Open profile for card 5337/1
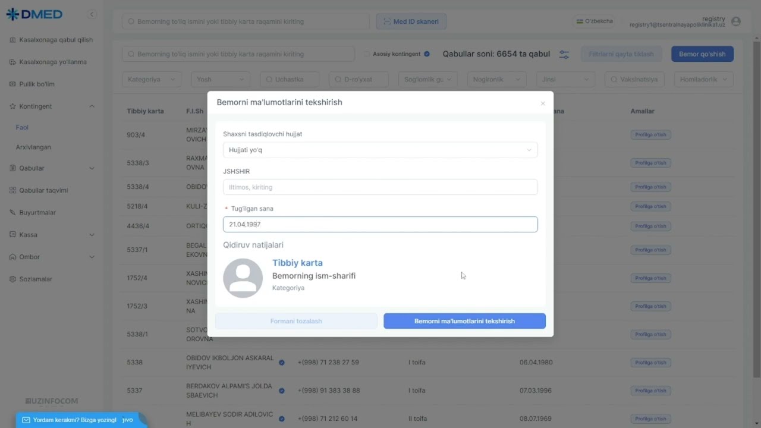 pos(651,250)
